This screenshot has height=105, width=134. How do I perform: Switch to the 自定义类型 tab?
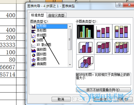pyautogui.click(x=56, y=15)
